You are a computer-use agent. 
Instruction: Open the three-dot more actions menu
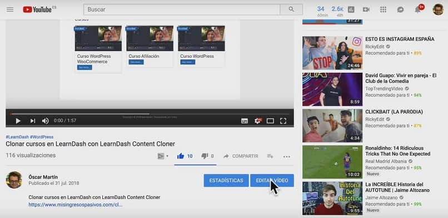click(287, 156)
